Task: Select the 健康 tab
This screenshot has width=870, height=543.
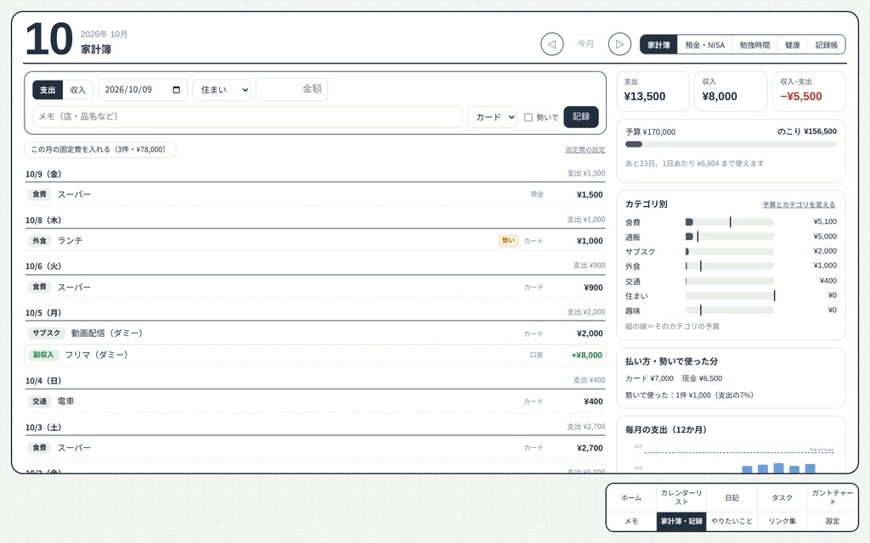Action: coord(793,45)
